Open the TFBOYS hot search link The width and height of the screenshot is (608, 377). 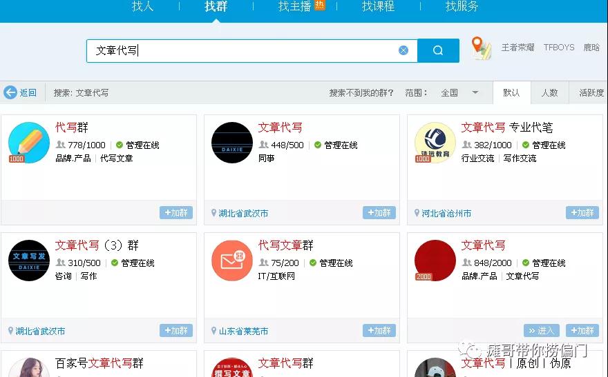tap(558, 48)
